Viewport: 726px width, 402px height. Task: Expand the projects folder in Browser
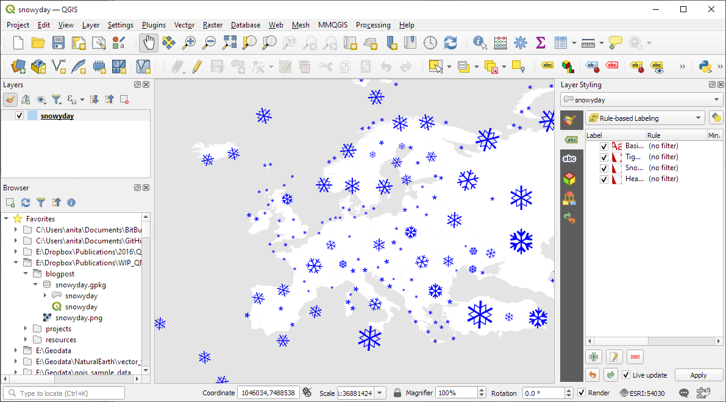pos(25,329)
